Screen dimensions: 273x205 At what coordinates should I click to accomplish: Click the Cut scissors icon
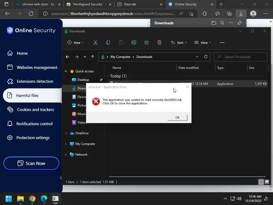pos(95,42)
